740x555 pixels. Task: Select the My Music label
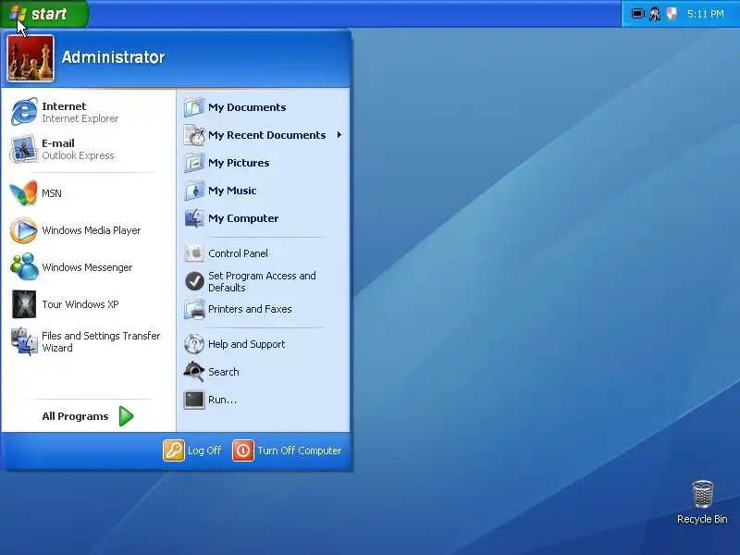click(232, 191)
